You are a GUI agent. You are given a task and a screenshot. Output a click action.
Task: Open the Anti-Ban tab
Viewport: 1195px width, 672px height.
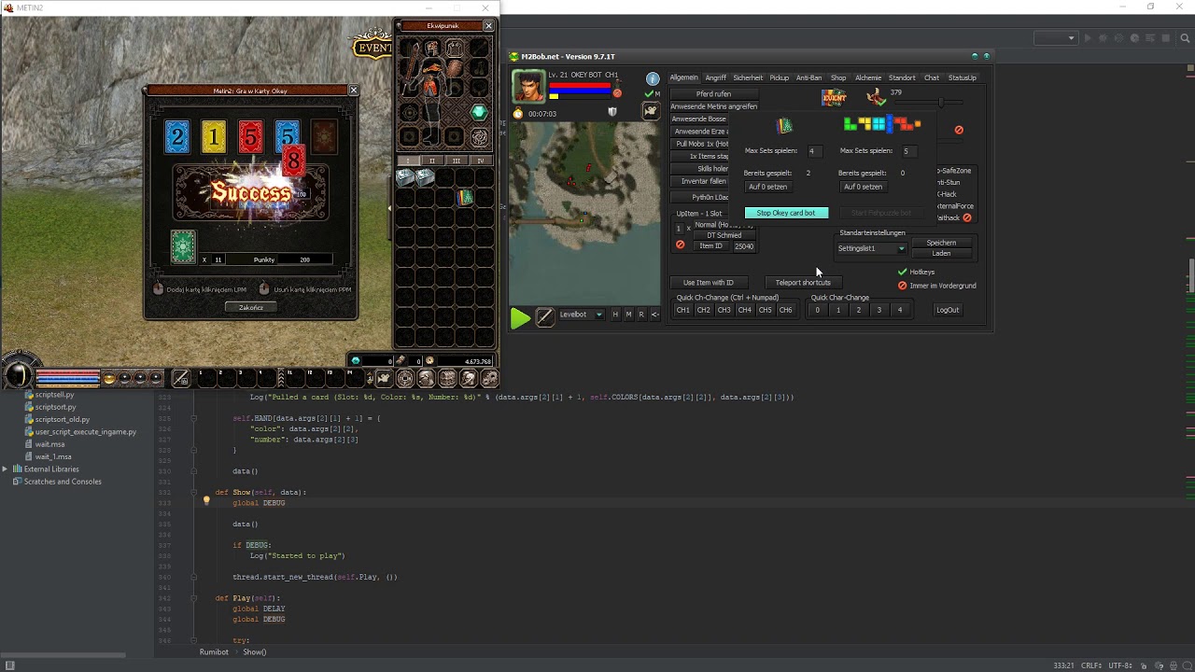[x=808, y=77]
